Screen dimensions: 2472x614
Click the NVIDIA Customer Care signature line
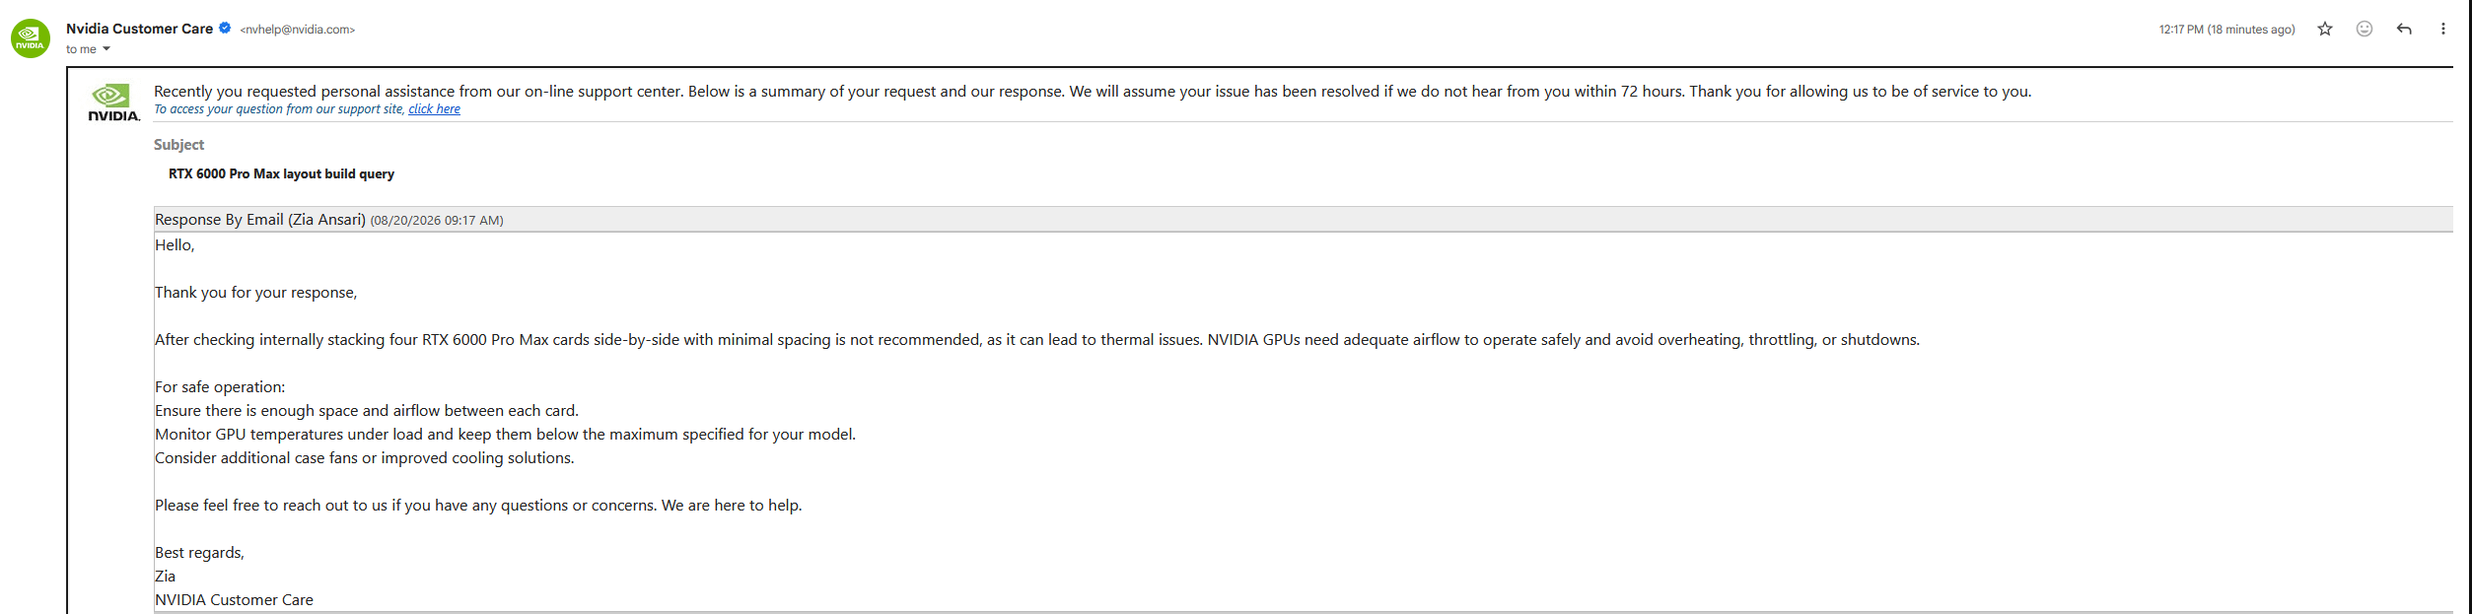tap(234, 600)
